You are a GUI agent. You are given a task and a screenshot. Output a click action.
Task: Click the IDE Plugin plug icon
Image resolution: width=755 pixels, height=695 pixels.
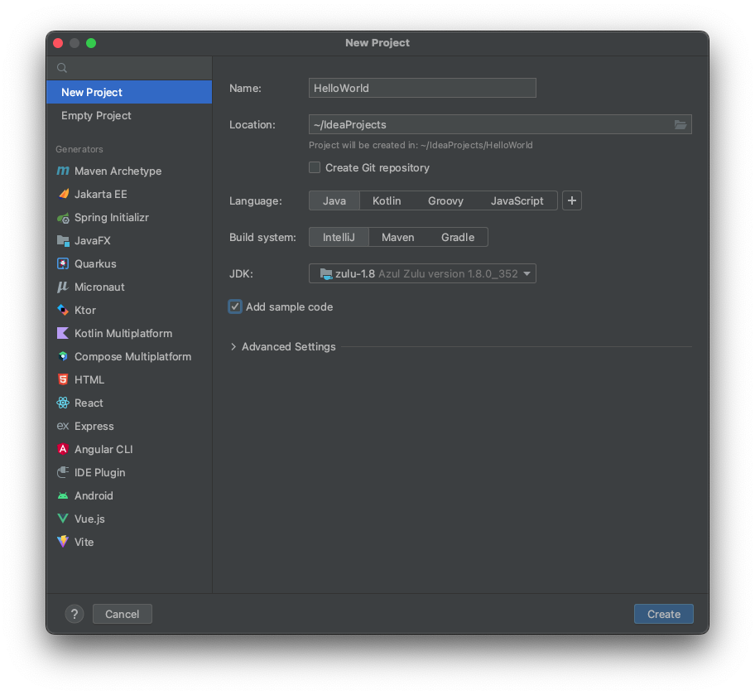[63, 472]
